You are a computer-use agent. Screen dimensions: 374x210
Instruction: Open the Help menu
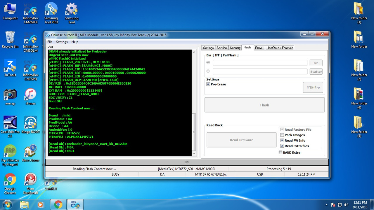coord(75,42)
